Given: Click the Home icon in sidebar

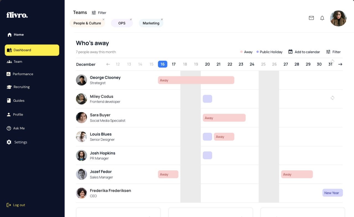Looking at the screenshot, I should click(x=10, y=35).
